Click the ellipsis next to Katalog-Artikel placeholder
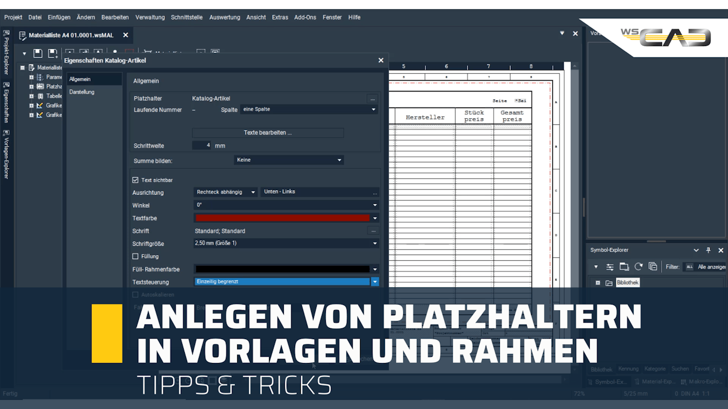 [373, 99]
